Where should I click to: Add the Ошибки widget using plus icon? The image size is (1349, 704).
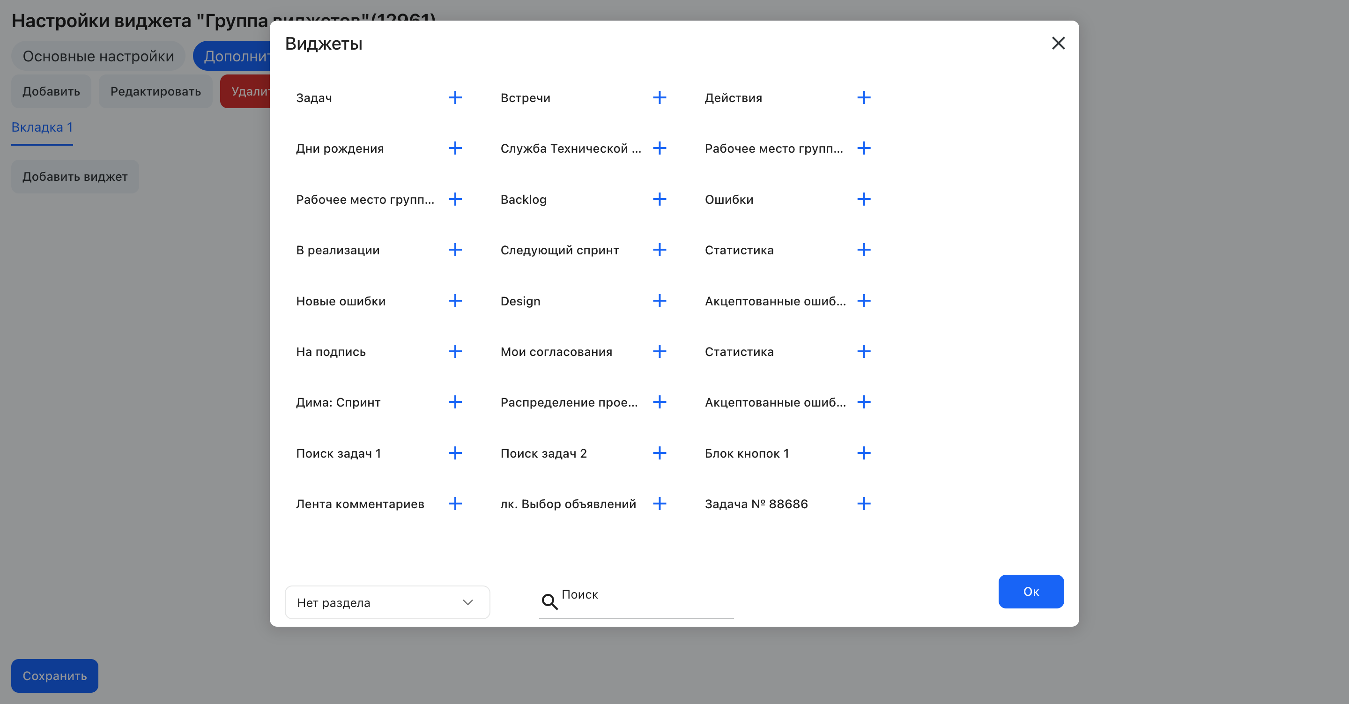(x=864, y=199)
